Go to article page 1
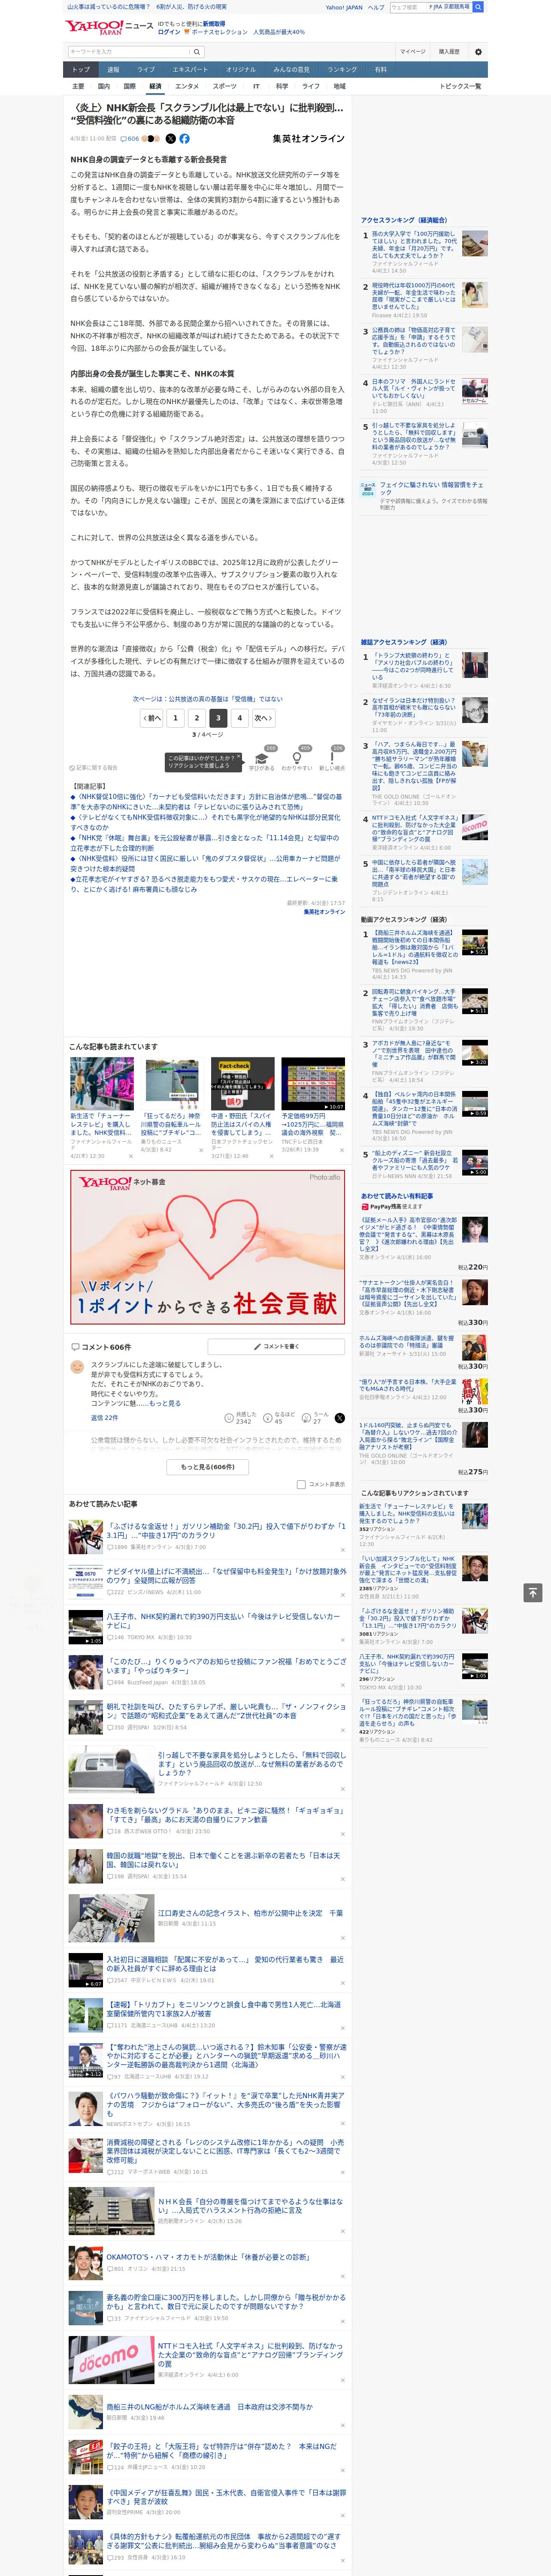The width and height of the screenshot is (551, 2576). [175, 718]
